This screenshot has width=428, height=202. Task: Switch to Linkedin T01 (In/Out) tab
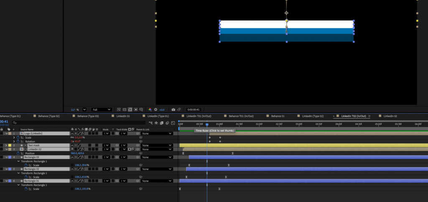(199, 116)
